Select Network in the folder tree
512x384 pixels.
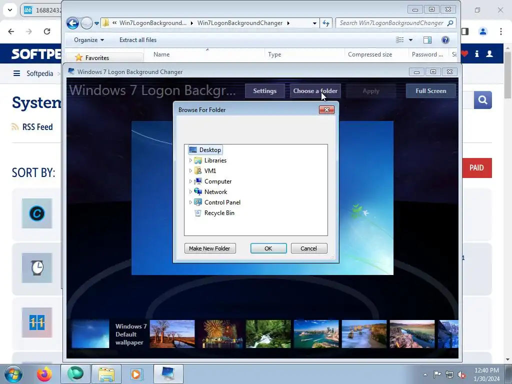[x=215, y=191]
